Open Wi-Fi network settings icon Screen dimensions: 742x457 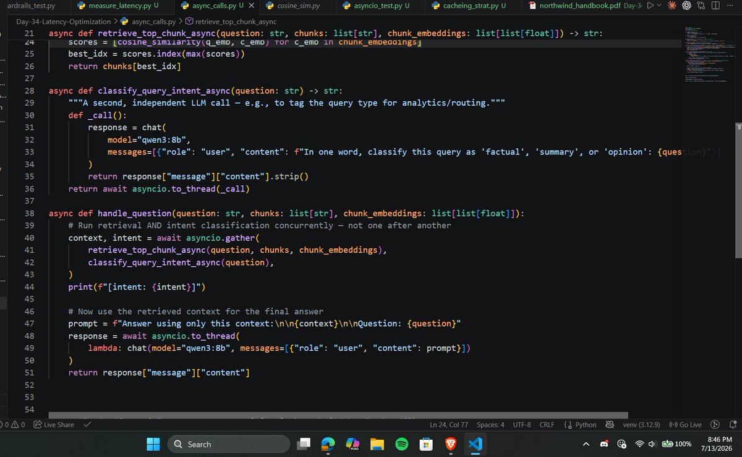coord(641,444)
